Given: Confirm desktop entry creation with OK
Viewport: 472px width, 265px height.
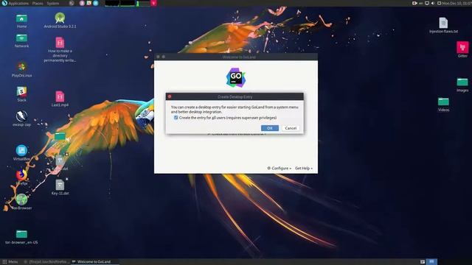Looking at the screenshot, I should pyautogui.click(x=270, y=128).
